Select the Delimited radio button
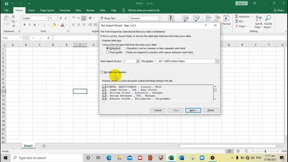 tap(108, 48)
